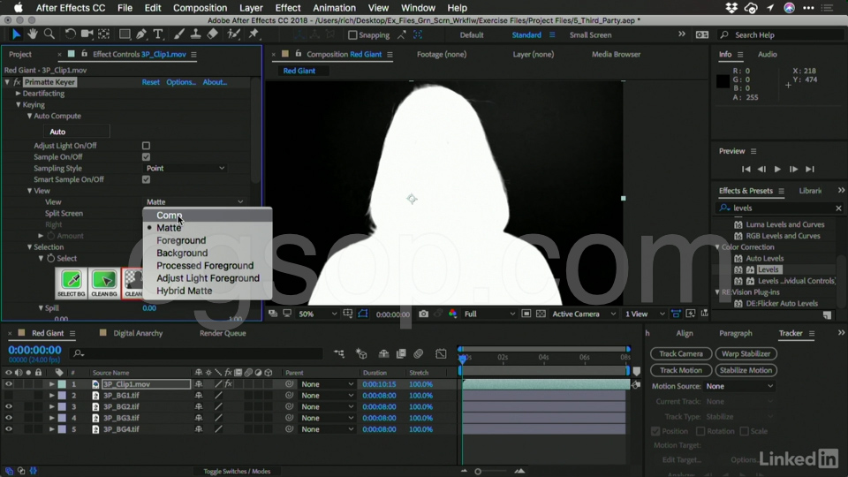Click the Spill value 0.00
Screen dimensions: 848x477
point(149,308)
